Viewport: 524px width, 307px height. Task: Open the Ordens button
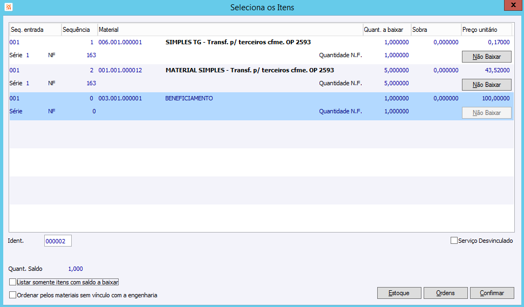(x=445, y=293)
